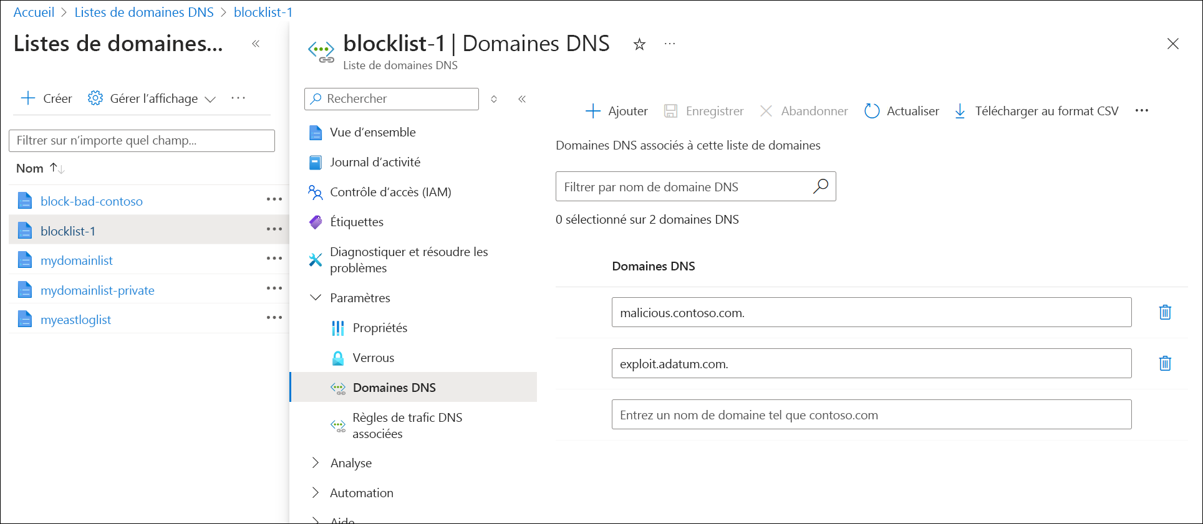Click the favorite star icon next to the title
The height and width of the screenshot is (524, 1203).
[x=639, y=44]
